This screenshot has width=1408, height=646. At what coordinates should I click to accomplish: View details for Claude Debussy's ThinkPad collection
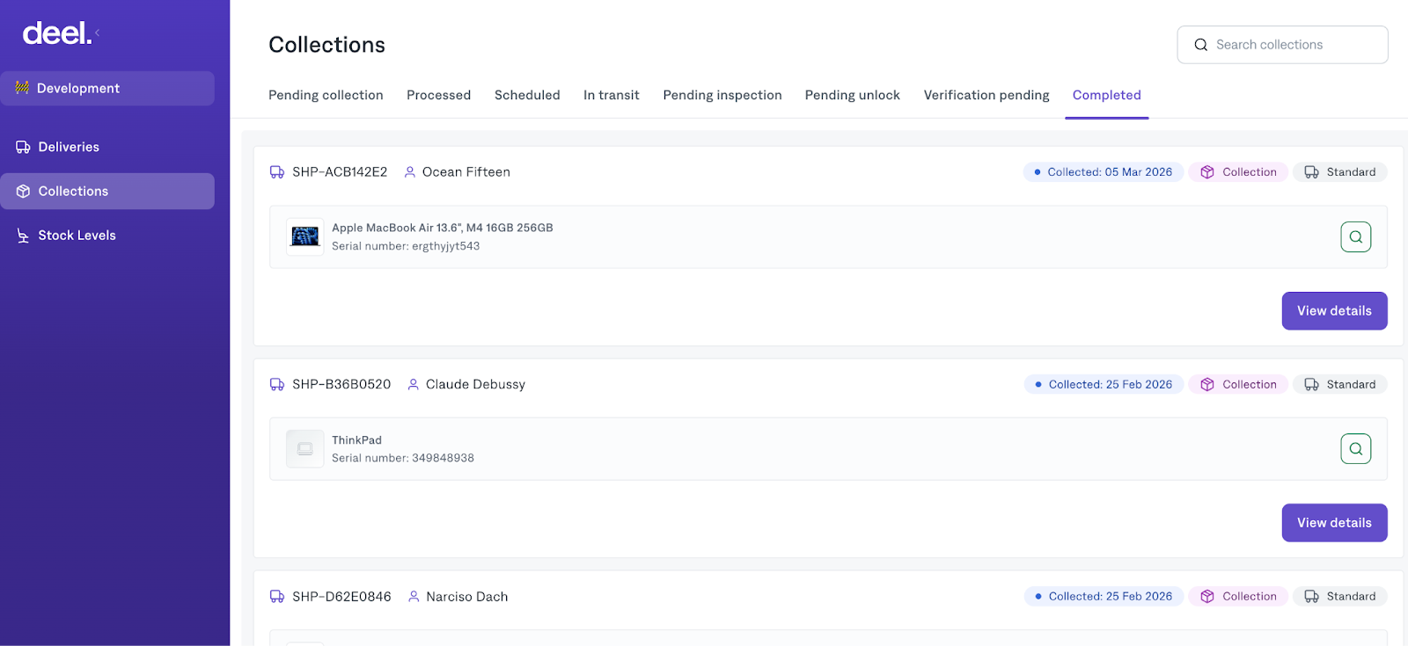click(1333, 523)
